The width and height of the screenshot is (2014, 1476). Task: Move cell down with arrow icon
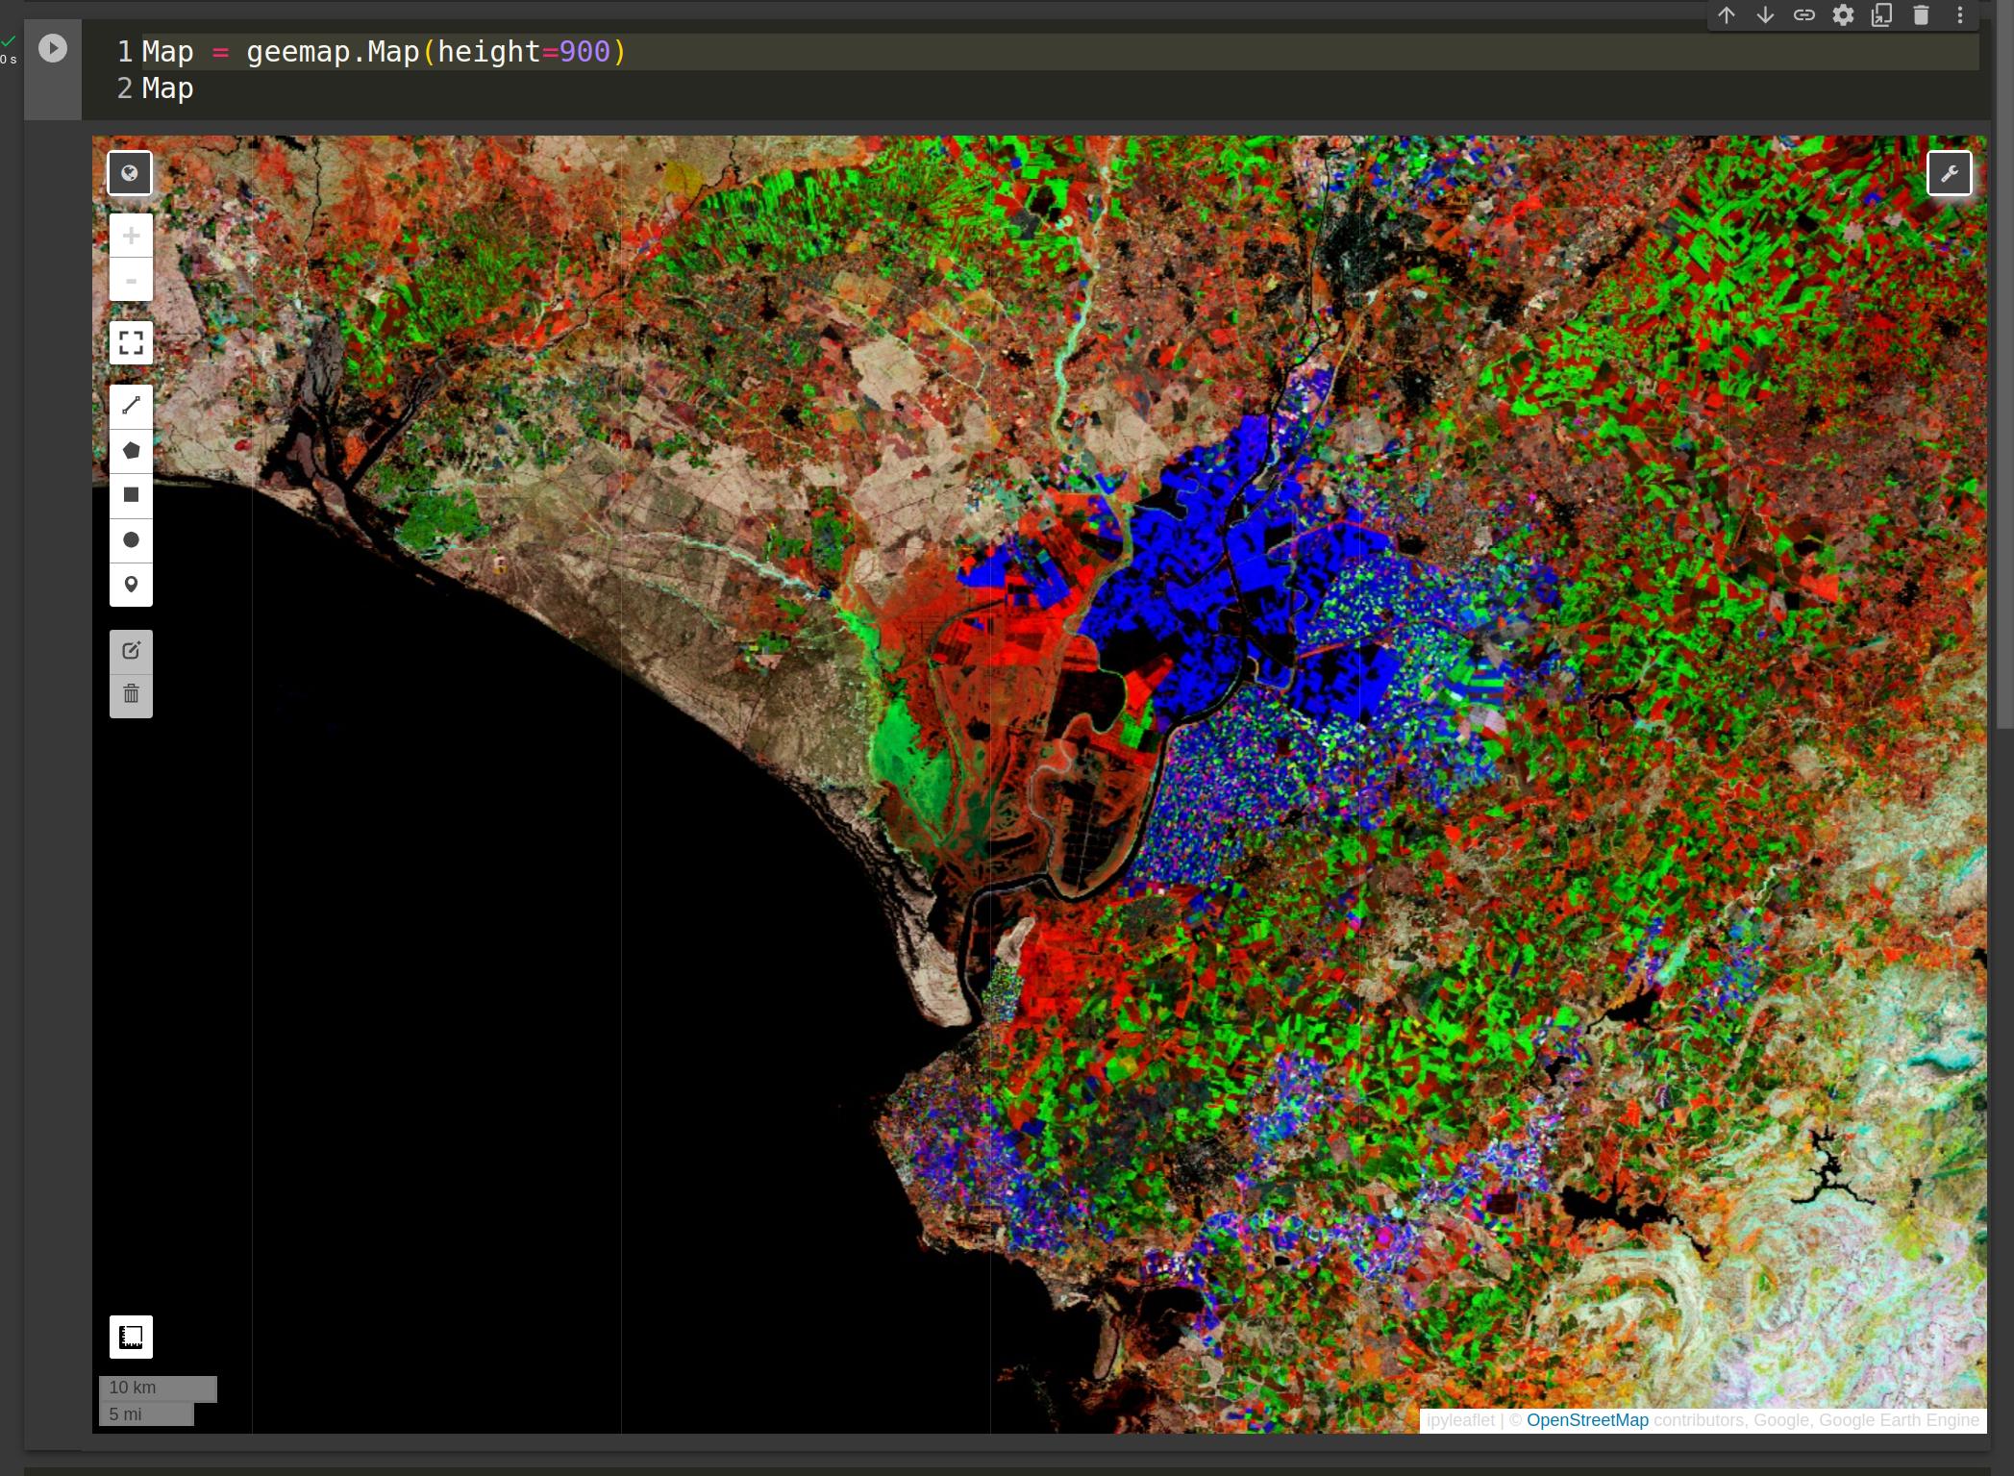pos(1765,15)
